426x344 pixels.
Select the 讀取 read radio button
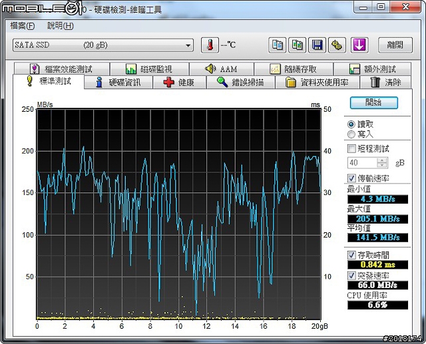coord(351,124)
